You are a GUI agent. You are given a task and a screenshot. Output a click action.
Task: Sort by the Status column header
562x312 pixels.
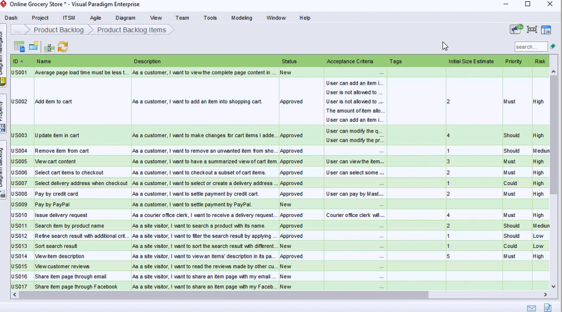pyautogui.click(x=302, y=62)
